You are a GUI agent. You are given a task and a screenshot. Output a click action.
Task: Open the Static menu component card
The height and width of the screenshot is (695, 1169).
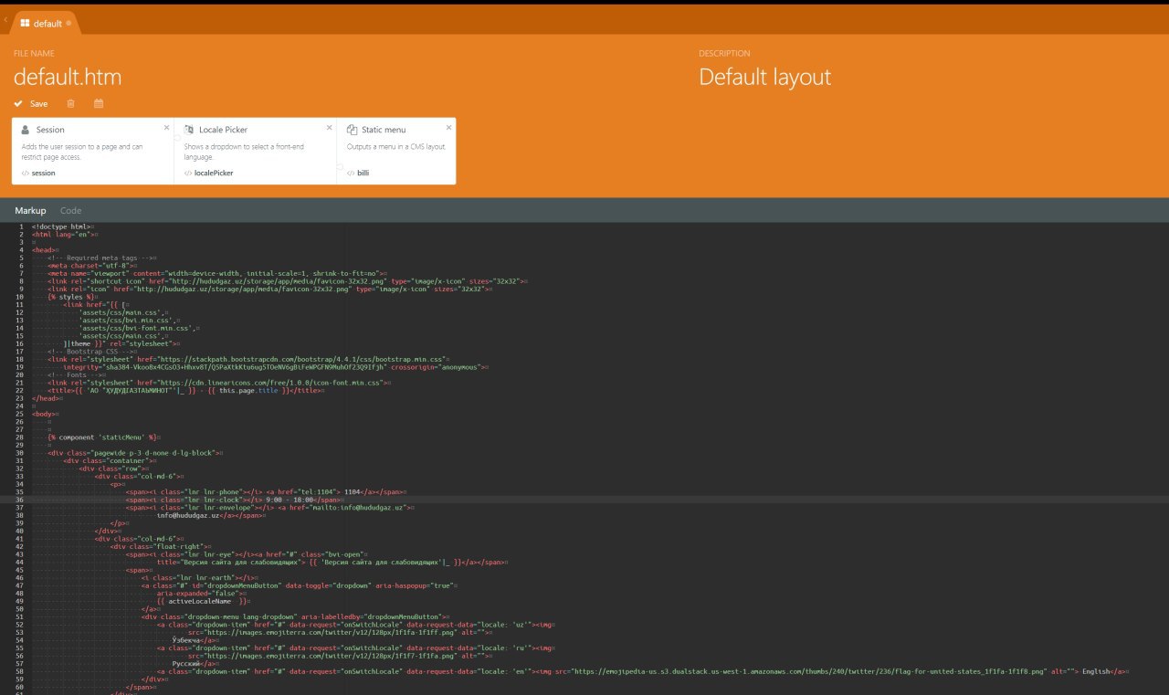tap(396, 151)
